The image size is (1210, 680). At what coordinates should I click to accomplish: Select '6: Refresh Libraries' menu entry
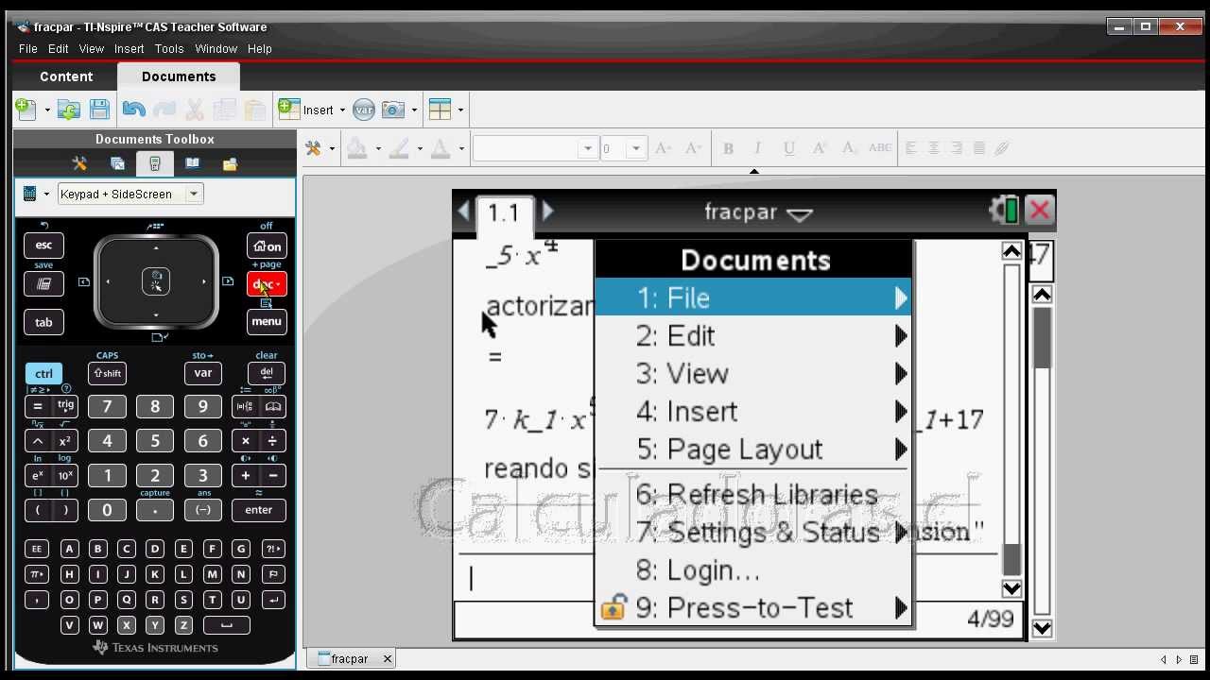pyautogui.click(x=753, y=495)
